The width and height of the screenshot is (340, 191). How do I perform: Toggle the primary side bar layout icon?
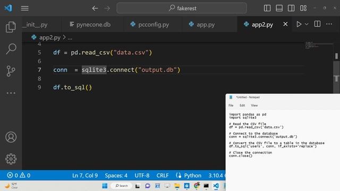[267, 8]
